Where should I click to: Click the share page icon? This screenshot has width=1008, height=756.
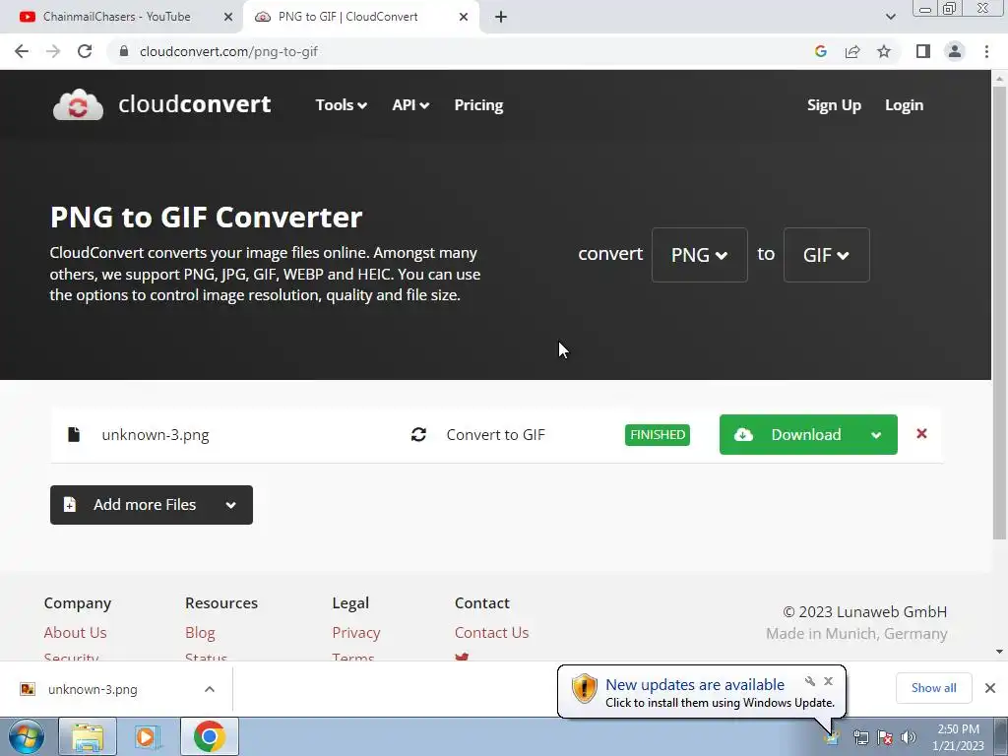pyautogui.click(x=852, y=51)
